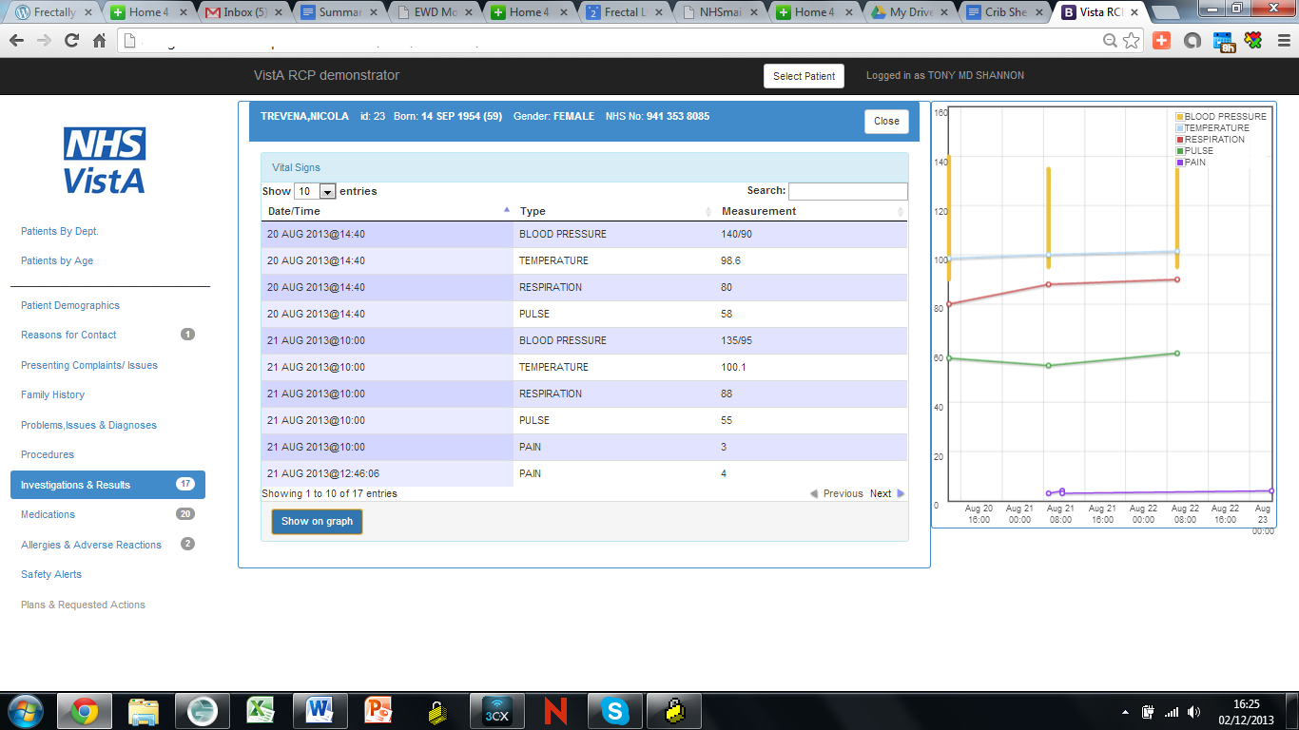Sort table by Date/Time column
Viewport: 1299px width, 730px height.
tap(387, 211)
